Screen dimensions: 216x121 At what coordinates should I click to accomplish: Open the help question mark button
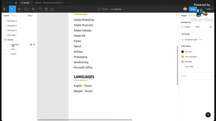pyautogui.click(x=208, y=115)
